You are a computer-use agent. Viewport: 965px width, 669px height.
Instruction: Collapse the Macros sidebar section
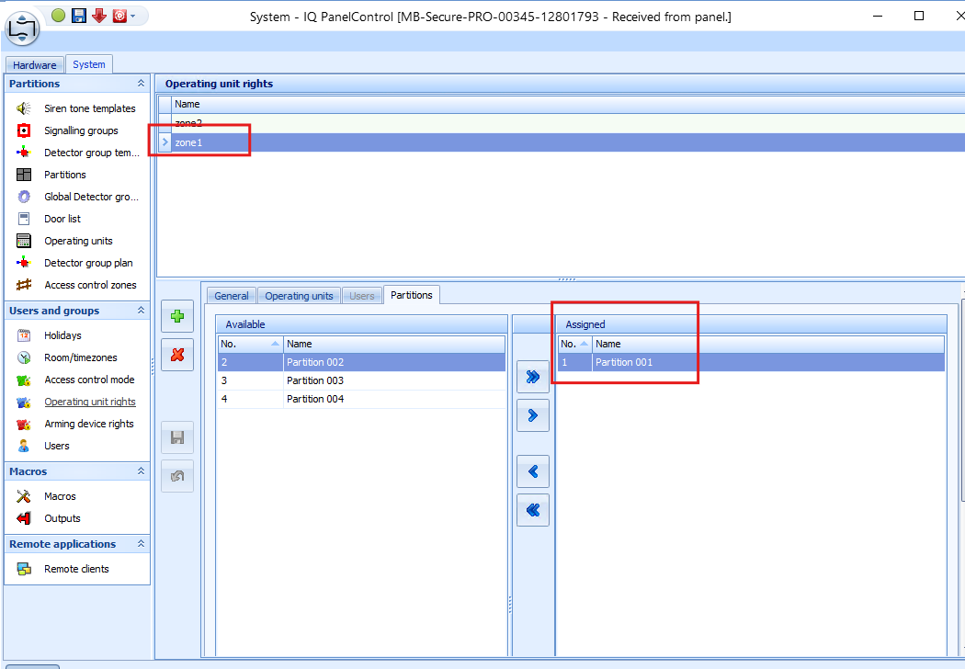coord(141,471)
